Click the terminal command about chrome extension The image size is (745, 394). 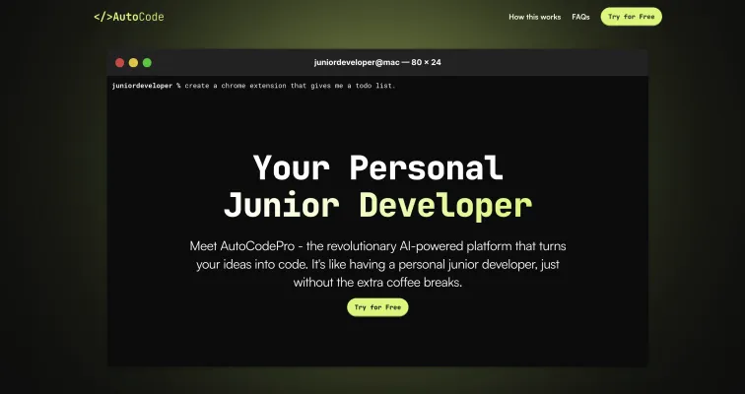point(290,86)
